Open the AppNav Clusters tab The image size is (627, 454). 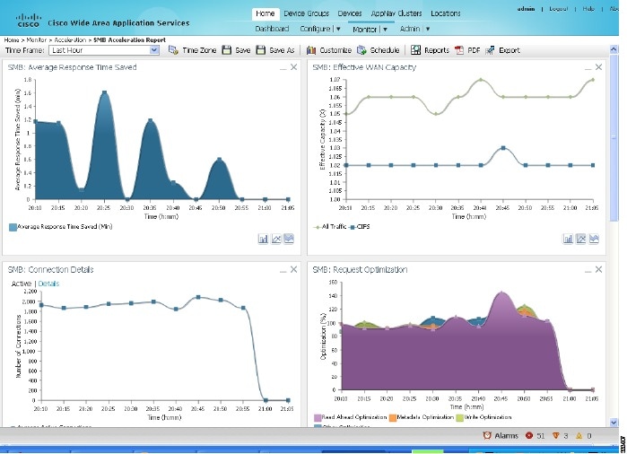[x=396, y=13]
